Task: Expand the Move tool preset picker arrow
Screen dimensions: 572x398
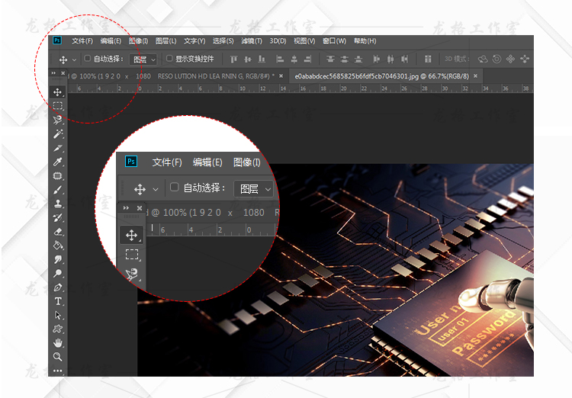Action: point(74,59)
